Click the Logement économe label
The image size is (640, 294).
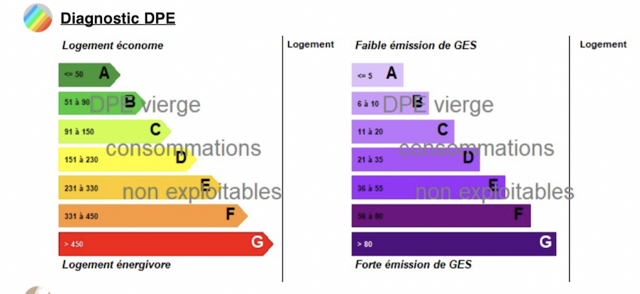tap(112, 45)
